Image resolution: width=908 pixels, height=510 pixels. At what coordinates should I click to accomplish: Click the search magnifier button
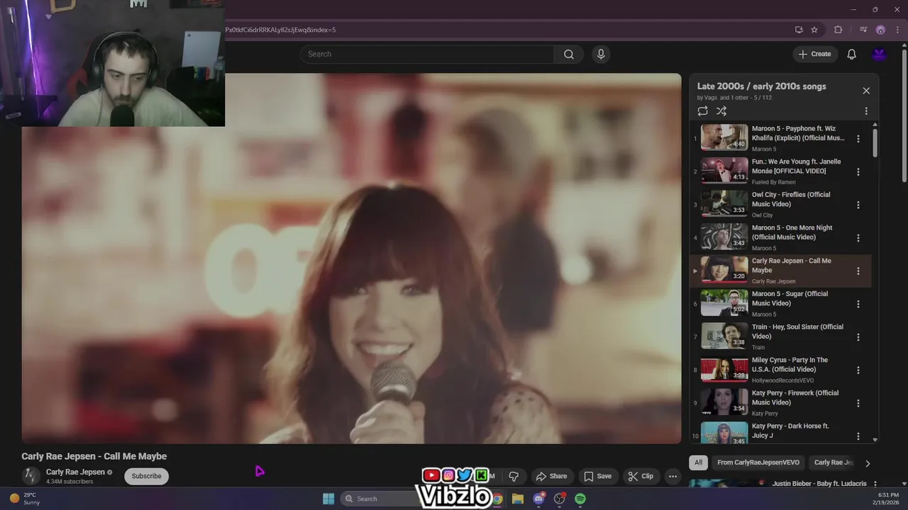pyautogui.click(x=569, y=55)
